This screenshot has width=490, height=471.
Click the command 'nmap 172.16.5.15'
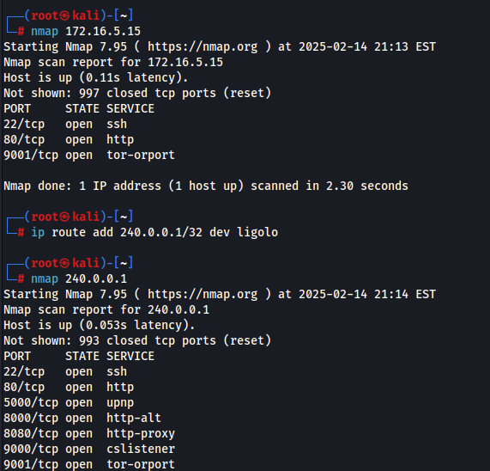pos(86,31)
